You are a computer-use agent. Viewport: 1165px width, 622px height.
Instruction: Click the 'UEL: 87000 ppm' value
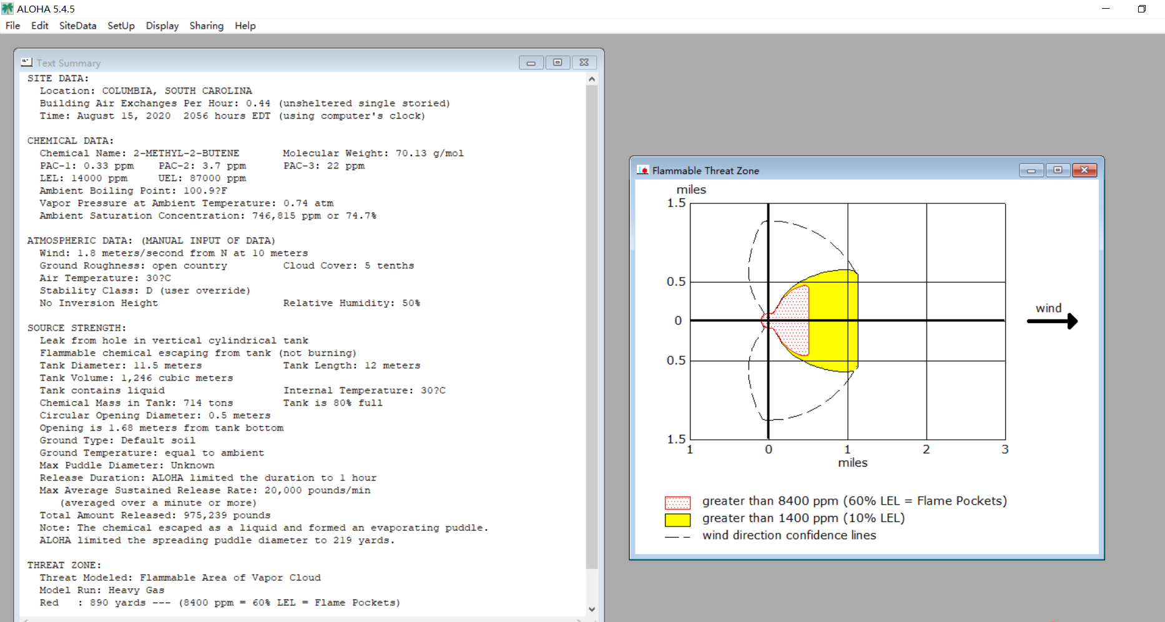pyautogui.click(x=202, y=178)
